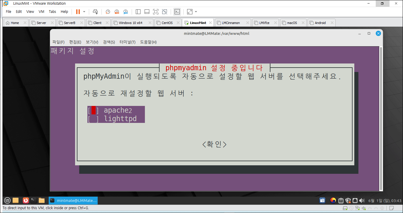Image resolution: width=403 pixels, height=213 pixels.
Task: Take a snapshot of this virtual machine
Action: tap(108, 12)
